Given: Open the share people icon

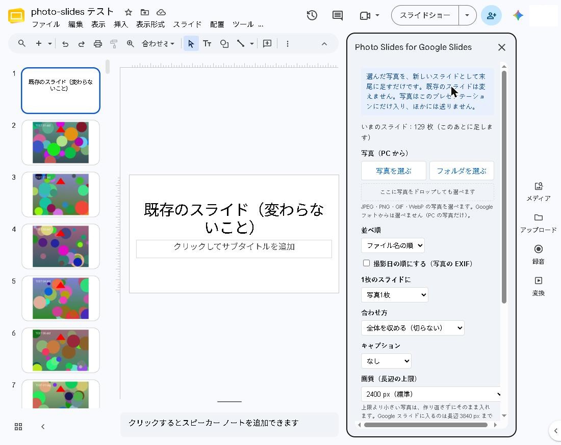Looking at the screenshot, I should pyautogui.click(x=491, y=15).
